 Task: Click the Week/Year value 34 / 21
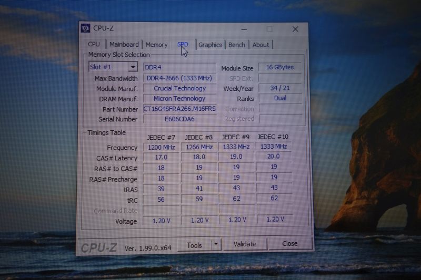point(280,88)
